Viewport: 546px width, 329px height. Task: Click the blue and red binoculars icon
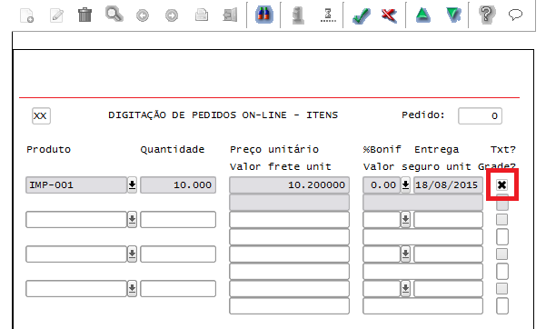[x=264, y=15]
